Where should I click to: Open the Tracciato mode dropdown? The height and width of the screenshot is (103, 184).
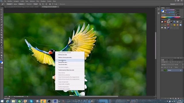9,4
